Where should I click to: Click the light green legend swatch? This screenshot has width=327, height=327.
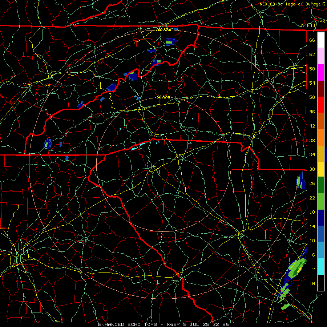click(321, 201)
